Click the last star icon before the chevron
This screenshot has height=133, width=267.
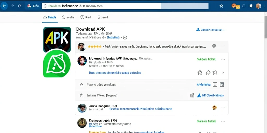tap(215, 73)
